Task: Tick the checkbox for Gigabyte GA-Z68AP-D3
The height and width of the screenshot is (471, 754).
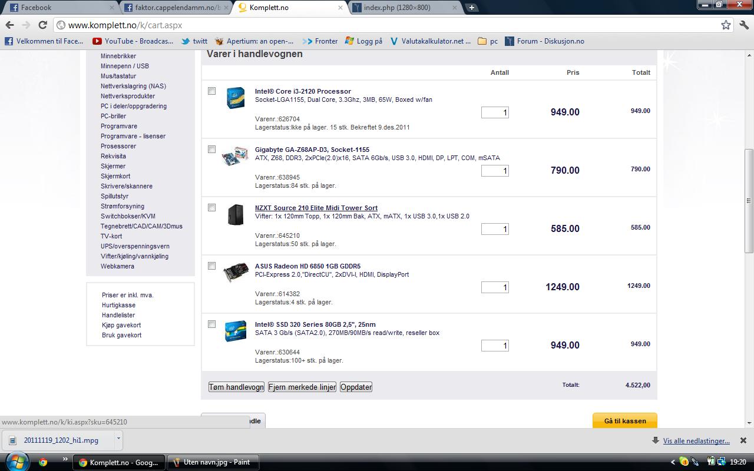Action: [212, 150]
